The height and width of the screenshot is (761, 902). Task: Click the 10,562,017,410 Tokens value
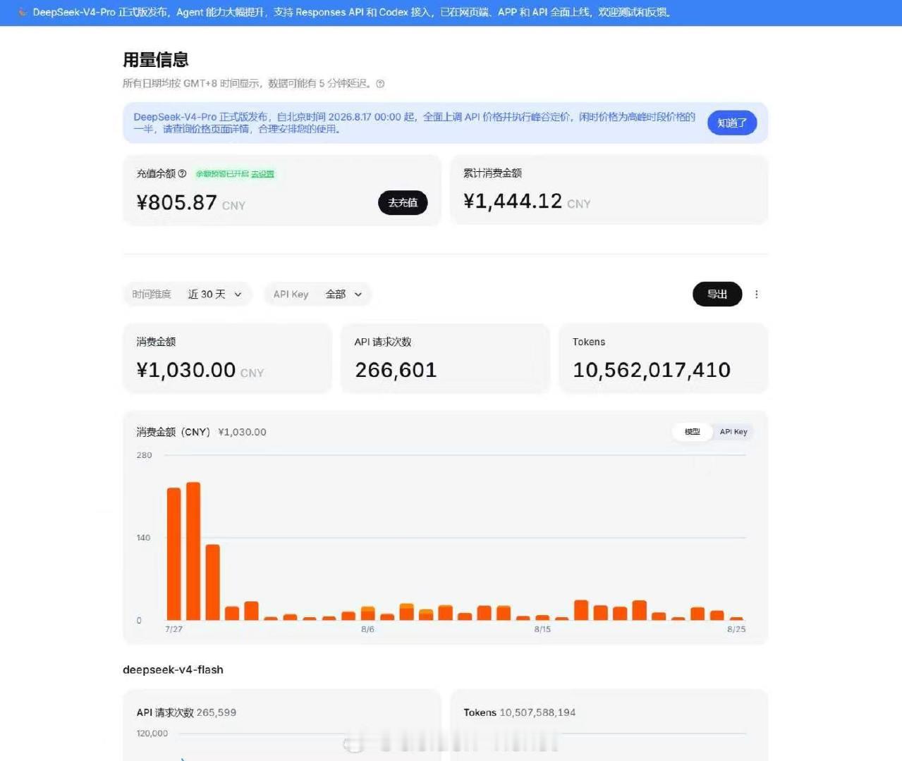(x=652, y=370)
